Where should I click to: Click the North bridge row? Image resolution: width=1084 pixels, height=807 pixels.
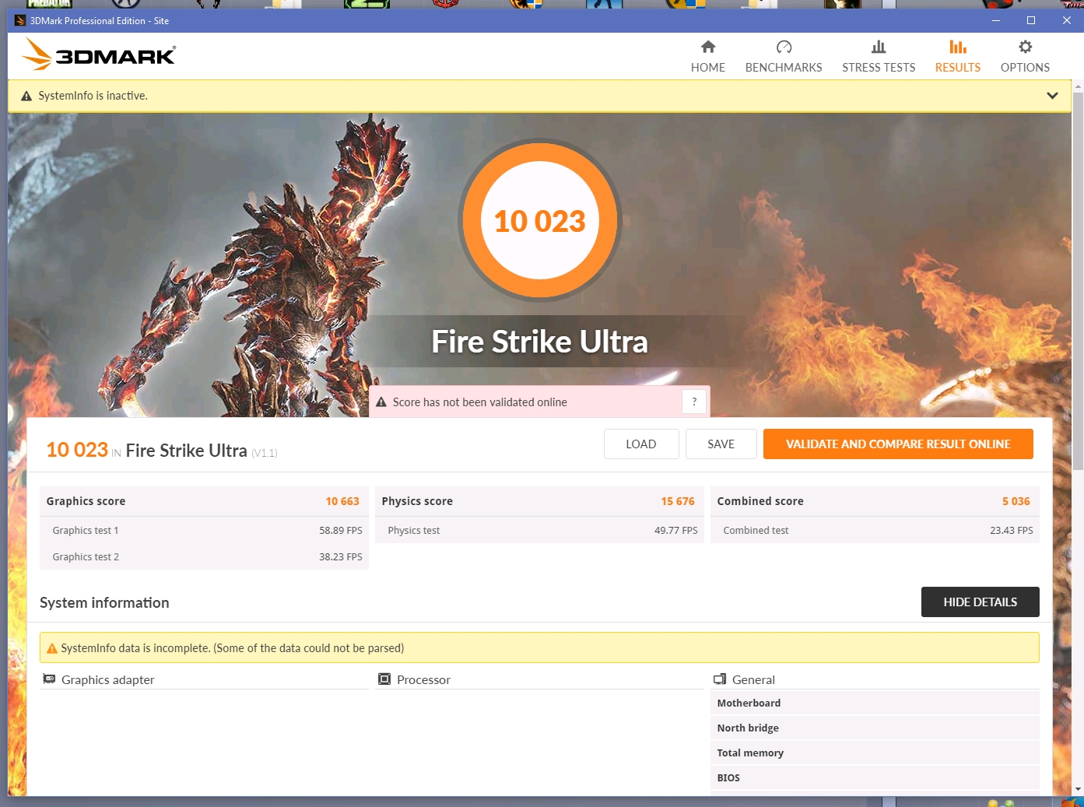[x=875, y=728]
